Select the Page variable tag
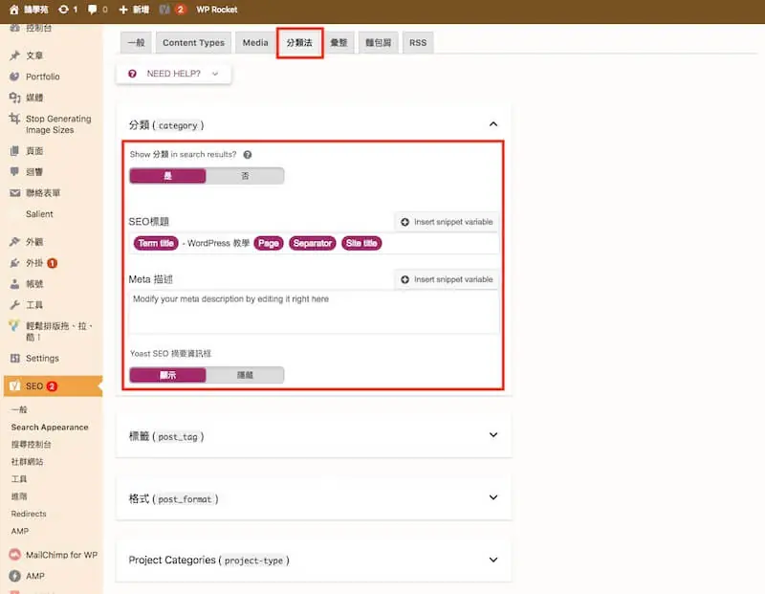The width and height of the screenshot is (765, 594). pos(269,243)
